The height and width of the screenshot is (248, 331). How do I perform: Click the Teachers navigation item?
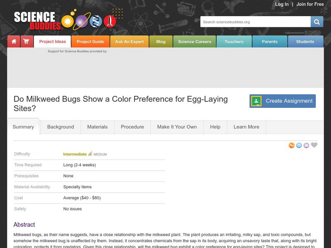tap(234, 41)
